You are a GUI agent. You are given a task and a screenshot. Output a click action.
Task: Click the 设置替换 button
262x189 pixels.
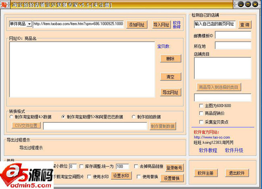click(172, 178)
